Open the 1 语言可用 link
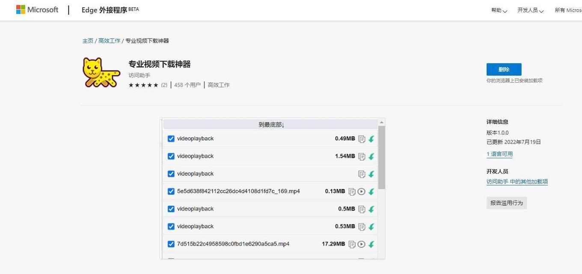Screen dimensions: 582x274 499,154
